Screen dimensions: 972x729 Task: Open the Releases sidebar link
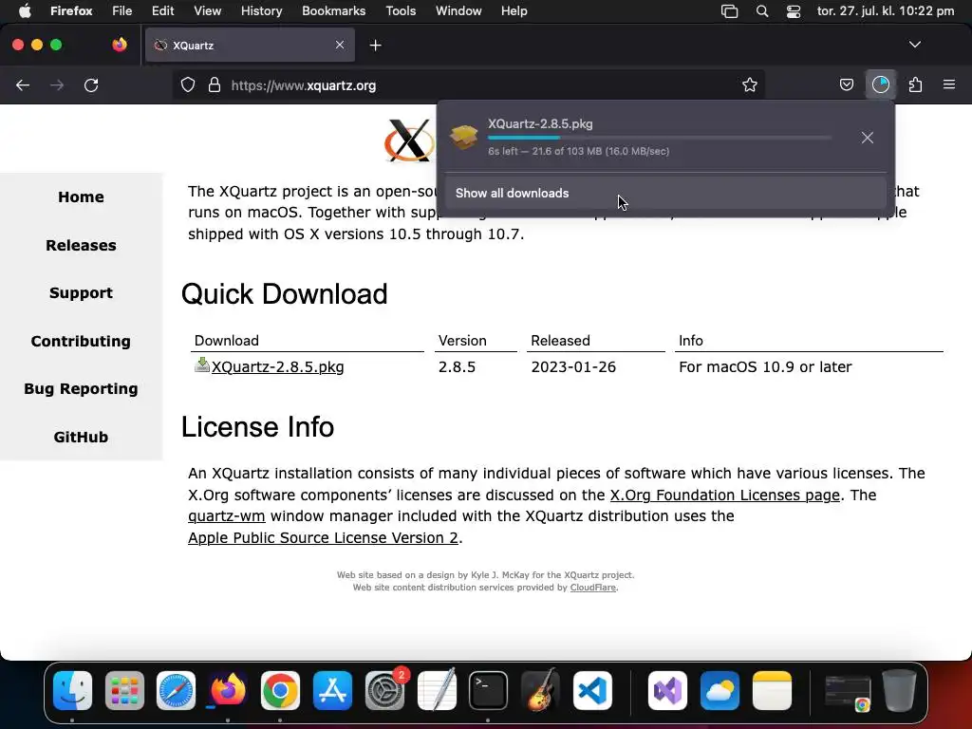[x=82, y=246]
